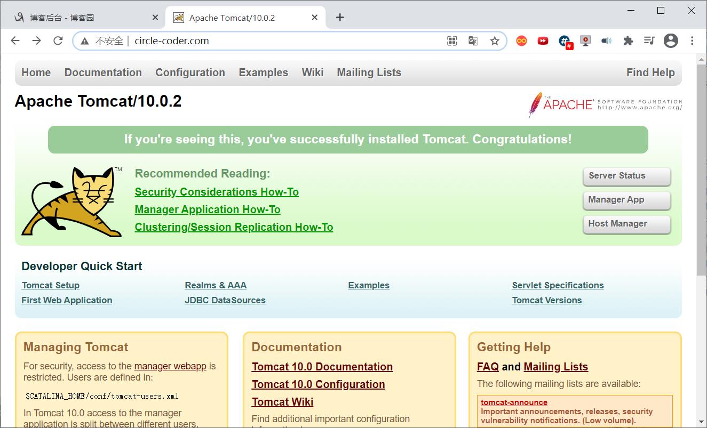Open the Extensions puzzle piece menu
This screenshot has height=428, width=707.
[628, 41]
